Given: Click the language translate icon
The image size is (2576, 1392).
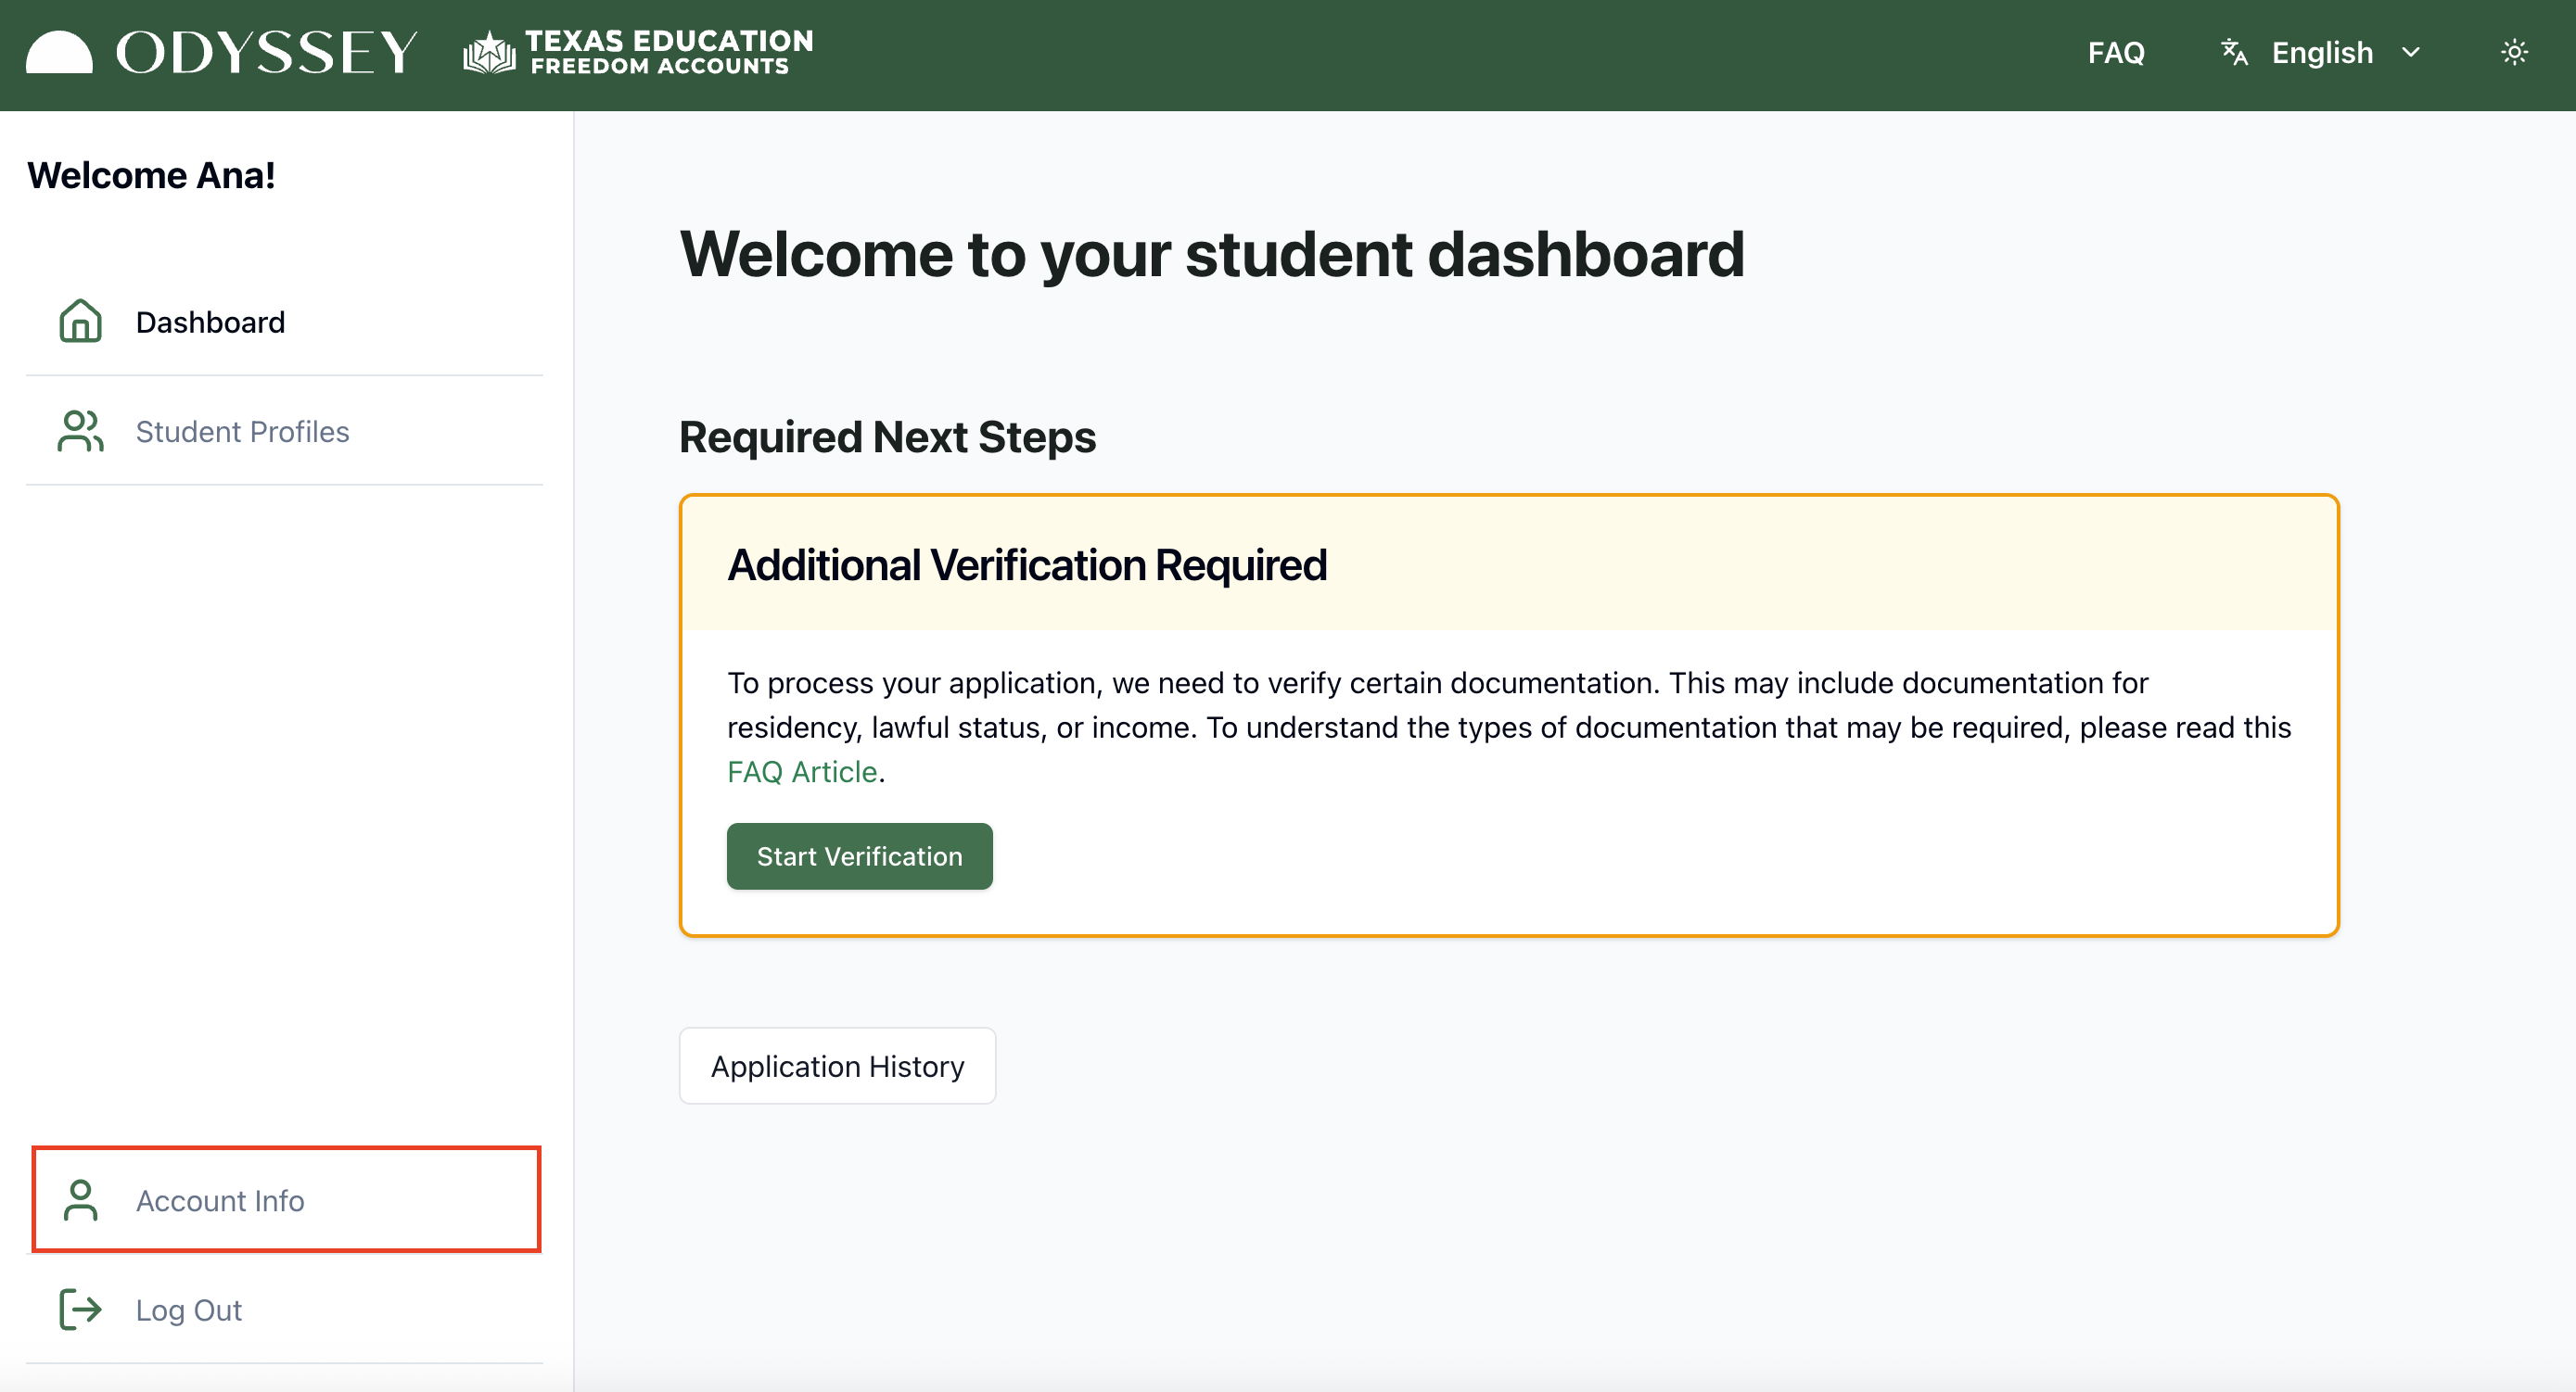Looking at the screenshot, I should [2234, 52].
